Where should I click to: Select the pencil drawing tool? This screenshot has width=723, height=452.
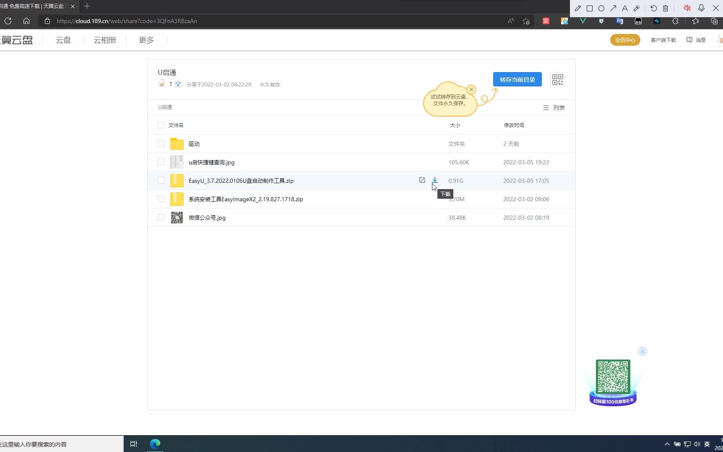click(578, 8)
